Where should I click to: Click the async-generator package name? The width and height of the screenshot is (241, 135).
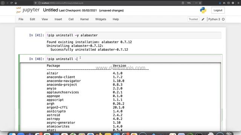click(61, 123)
